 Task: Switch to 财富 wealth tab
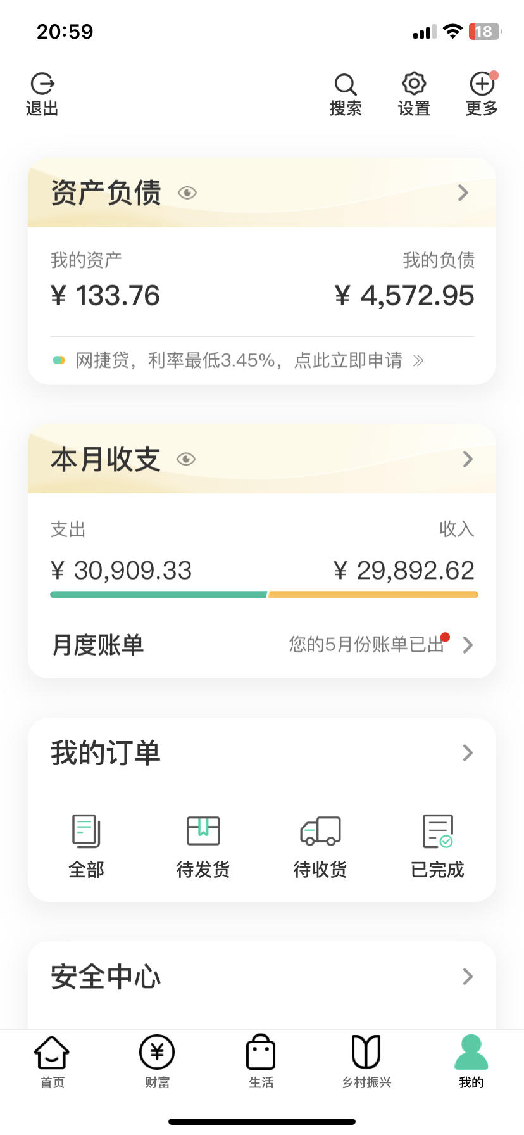(157, 1062)
